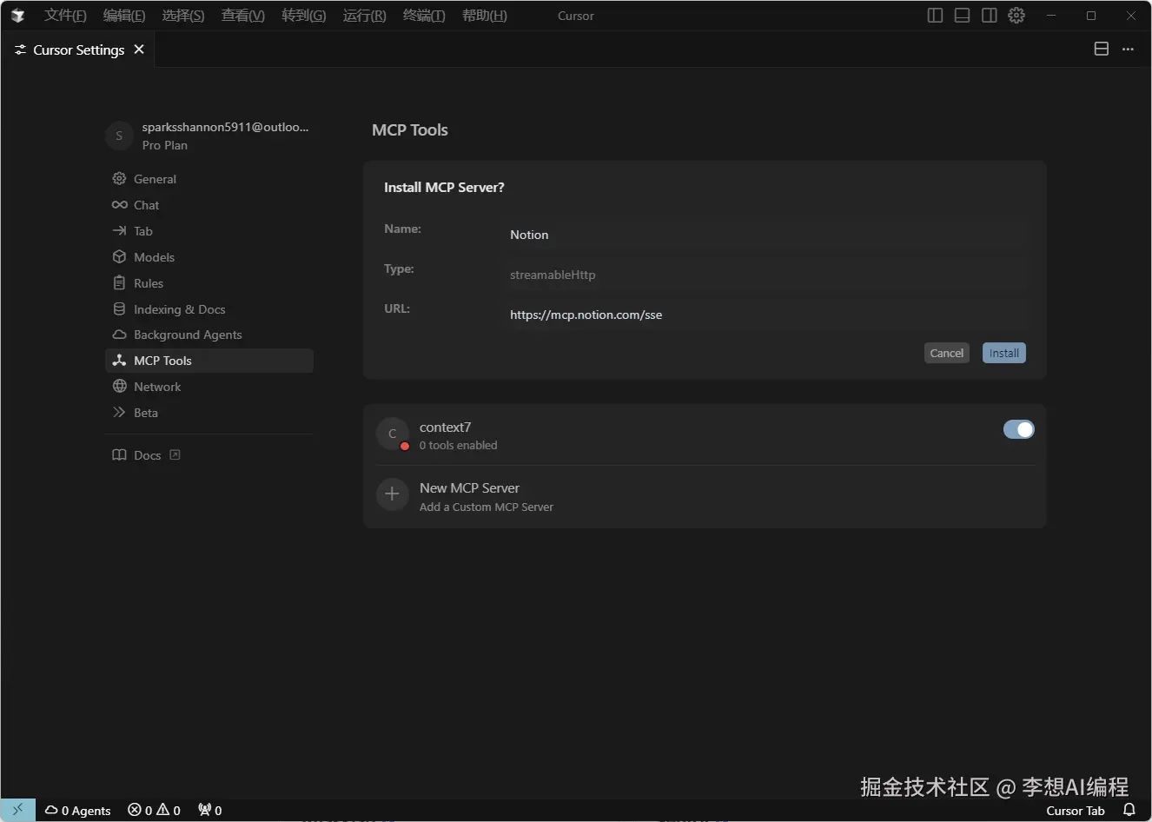Viewport: 1152px width, 822px height.
Task: Click remote window icon in status bar
Action: point(18,810)
